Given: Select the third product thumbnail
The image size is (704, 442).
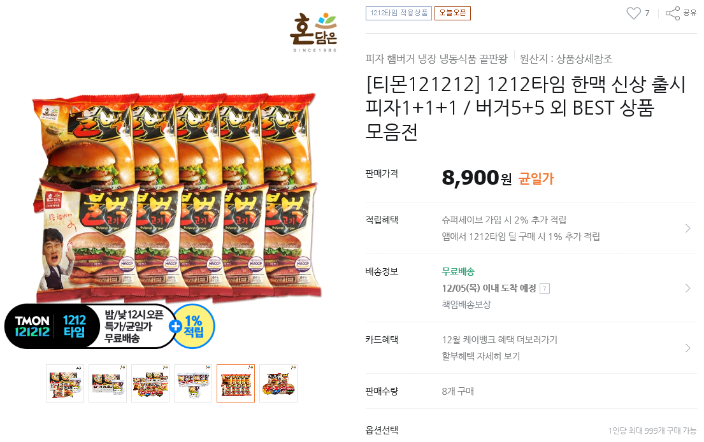Looking at the screenshot, I should point(150,383).
